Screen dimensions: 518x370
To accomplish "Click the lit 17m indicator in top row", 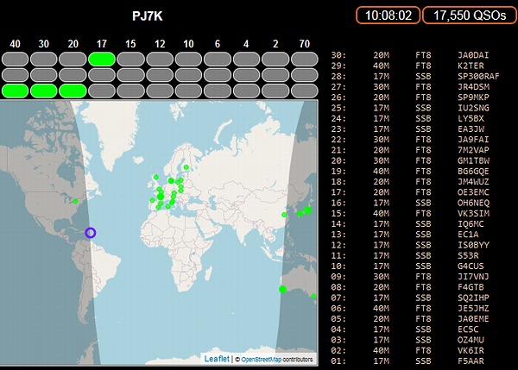I will click(102, 60).
